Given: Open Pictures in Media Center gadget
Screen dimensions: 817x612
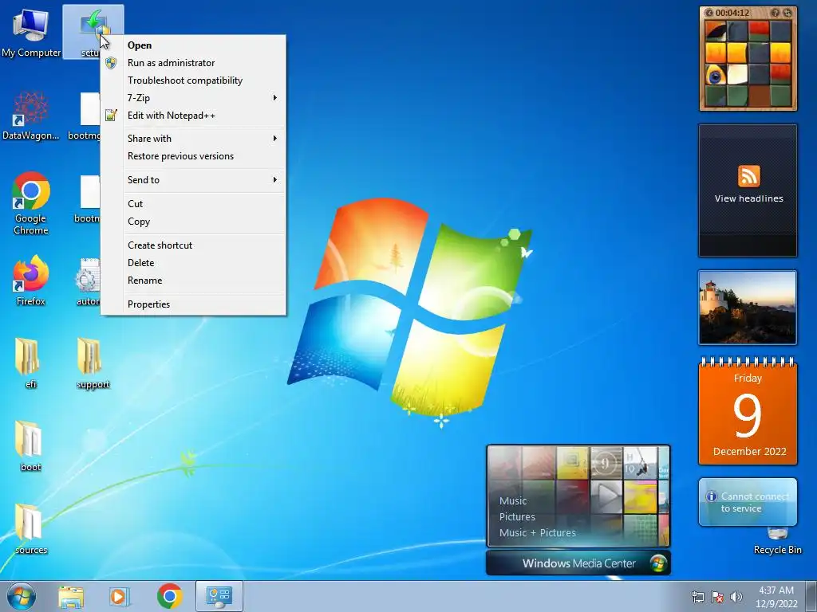Looking at the screenshot, I should pyautogui.click(x=517, y=516).
